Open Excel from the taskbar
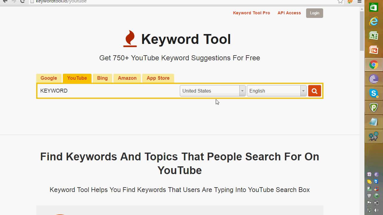Viewport: 383px width, 215px height. tap(373, 36)
